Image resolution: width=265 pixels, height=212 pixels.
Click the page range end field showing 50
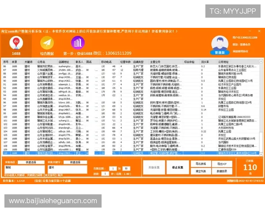coord(126,169)
